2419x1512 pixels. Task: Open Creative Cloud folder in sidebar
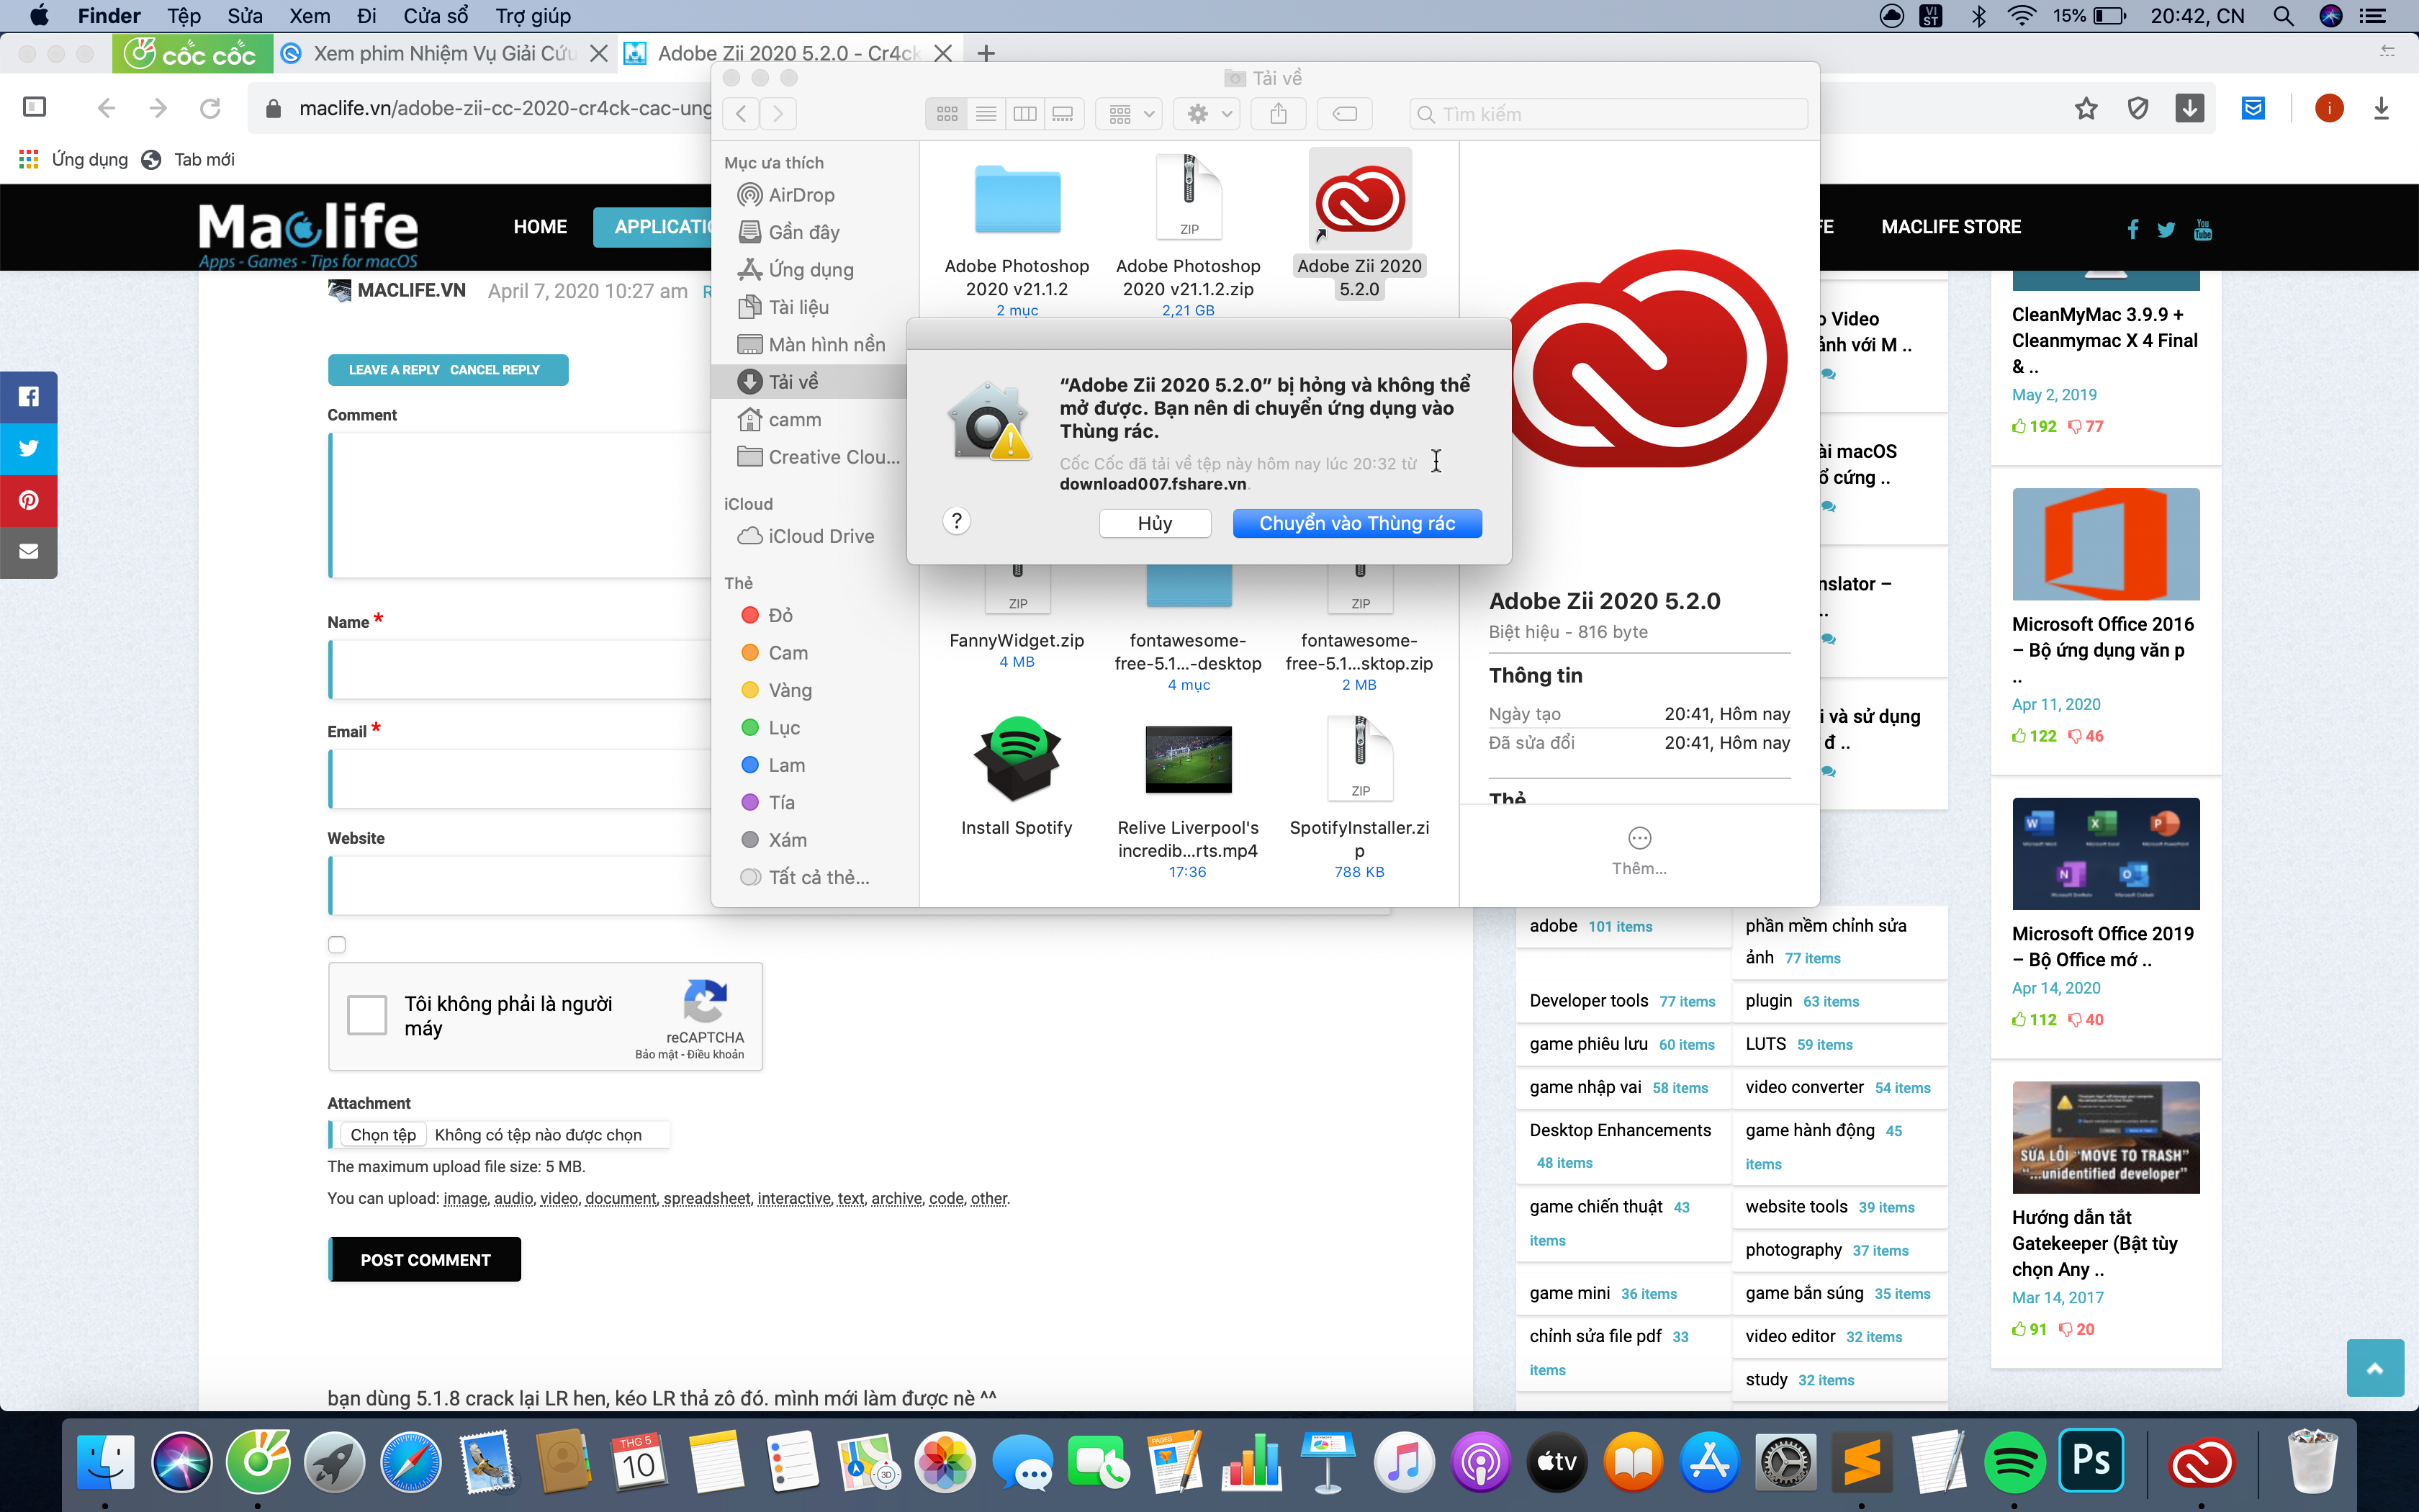(x=834, y=457)
